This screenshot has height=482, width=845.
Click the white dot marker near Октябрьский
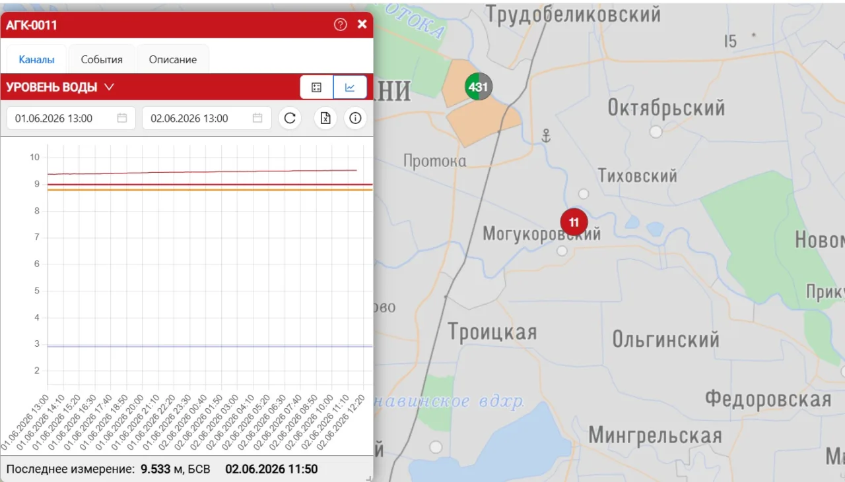[656, 132]
